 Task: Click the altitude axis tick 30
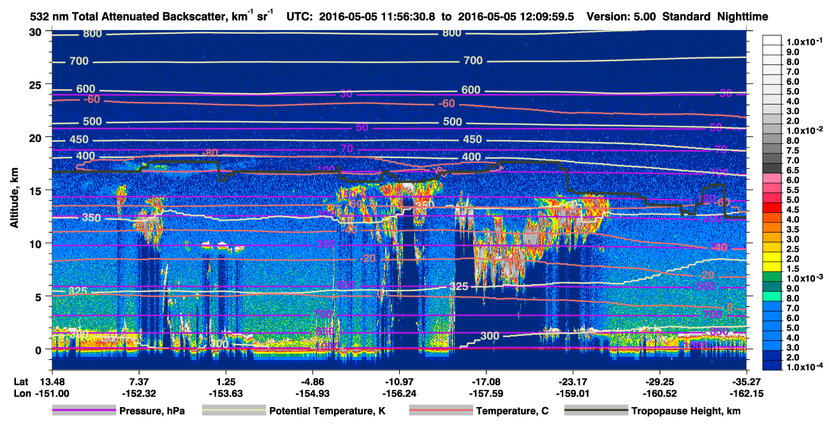point(36,31)
